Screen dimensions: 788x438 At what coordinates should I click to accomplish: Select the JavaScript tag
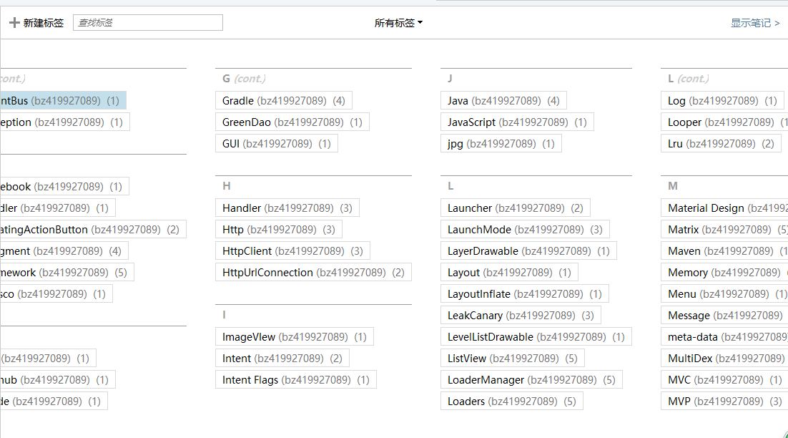[517, 122]
